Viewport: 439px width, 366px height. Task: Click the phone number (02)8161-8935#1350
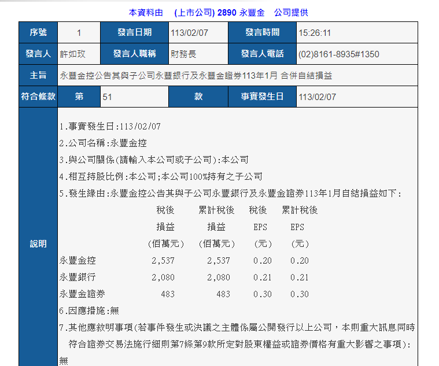pos(339,54)
